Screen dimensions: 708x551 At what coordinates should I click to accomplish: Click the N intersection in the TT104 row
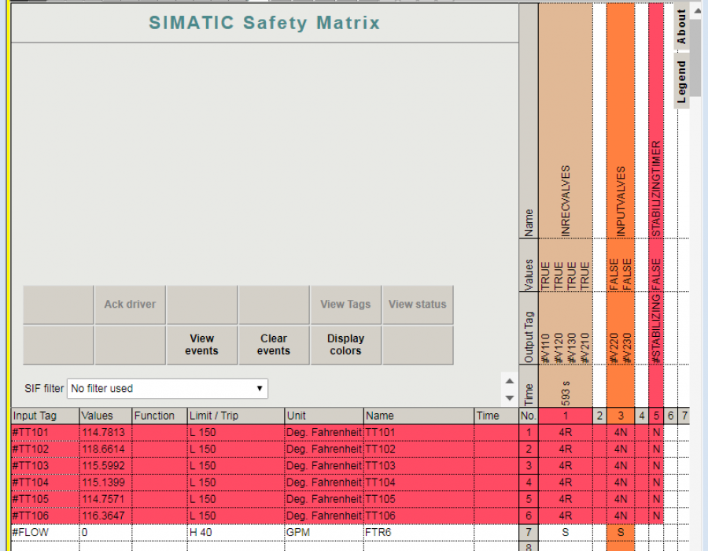coord(656,483)
